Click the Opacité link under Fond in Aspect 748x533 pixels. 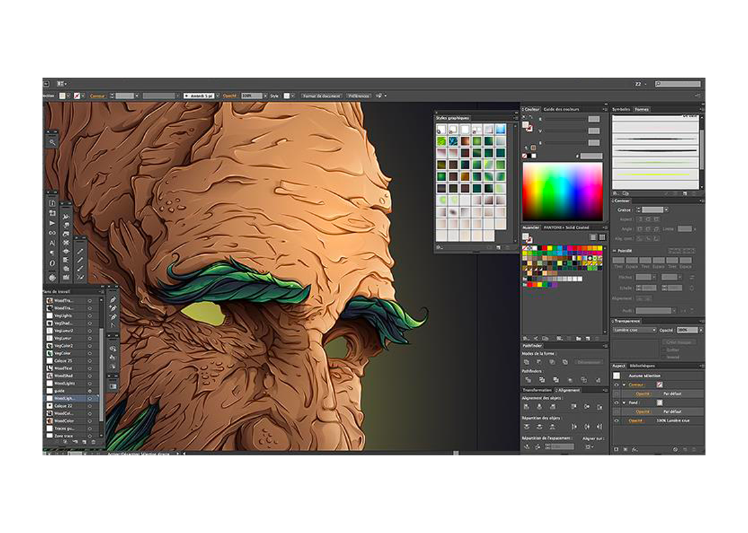(642, 412)
